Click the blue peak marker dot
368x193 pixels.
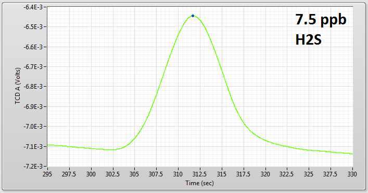tap(193, 16)
